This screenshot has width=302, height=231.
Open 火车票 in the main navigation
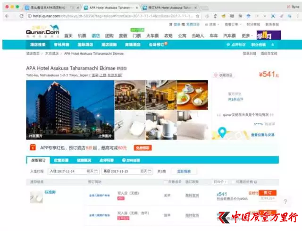(152, 36)
